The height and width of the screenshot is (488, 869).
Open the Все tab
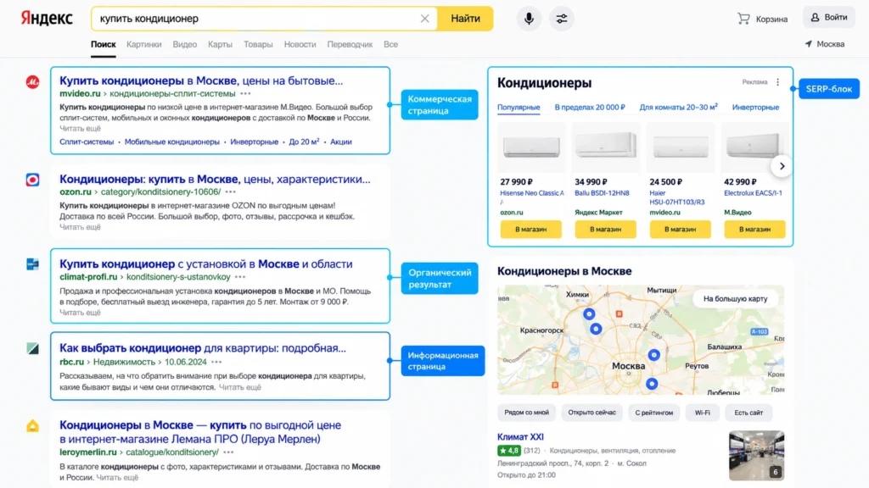[x=390, y=44]
